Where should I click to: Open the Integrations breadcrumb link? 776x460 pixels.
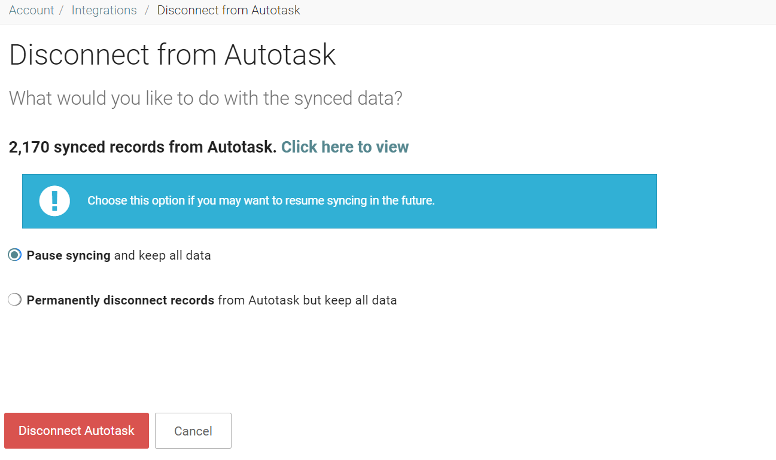click(x=104, y=10)
